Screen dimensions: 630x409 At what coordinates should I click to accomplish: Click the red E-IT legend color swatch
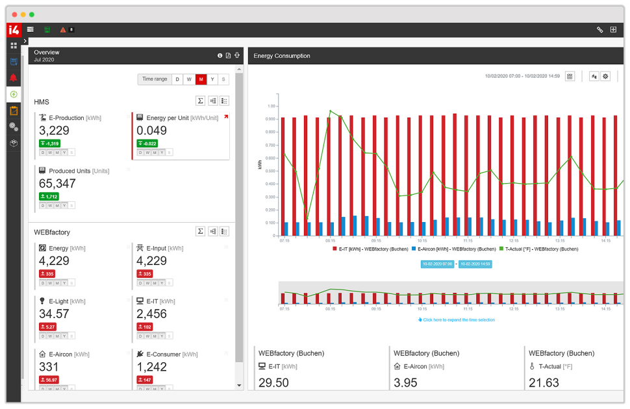[x=334, y=249]
